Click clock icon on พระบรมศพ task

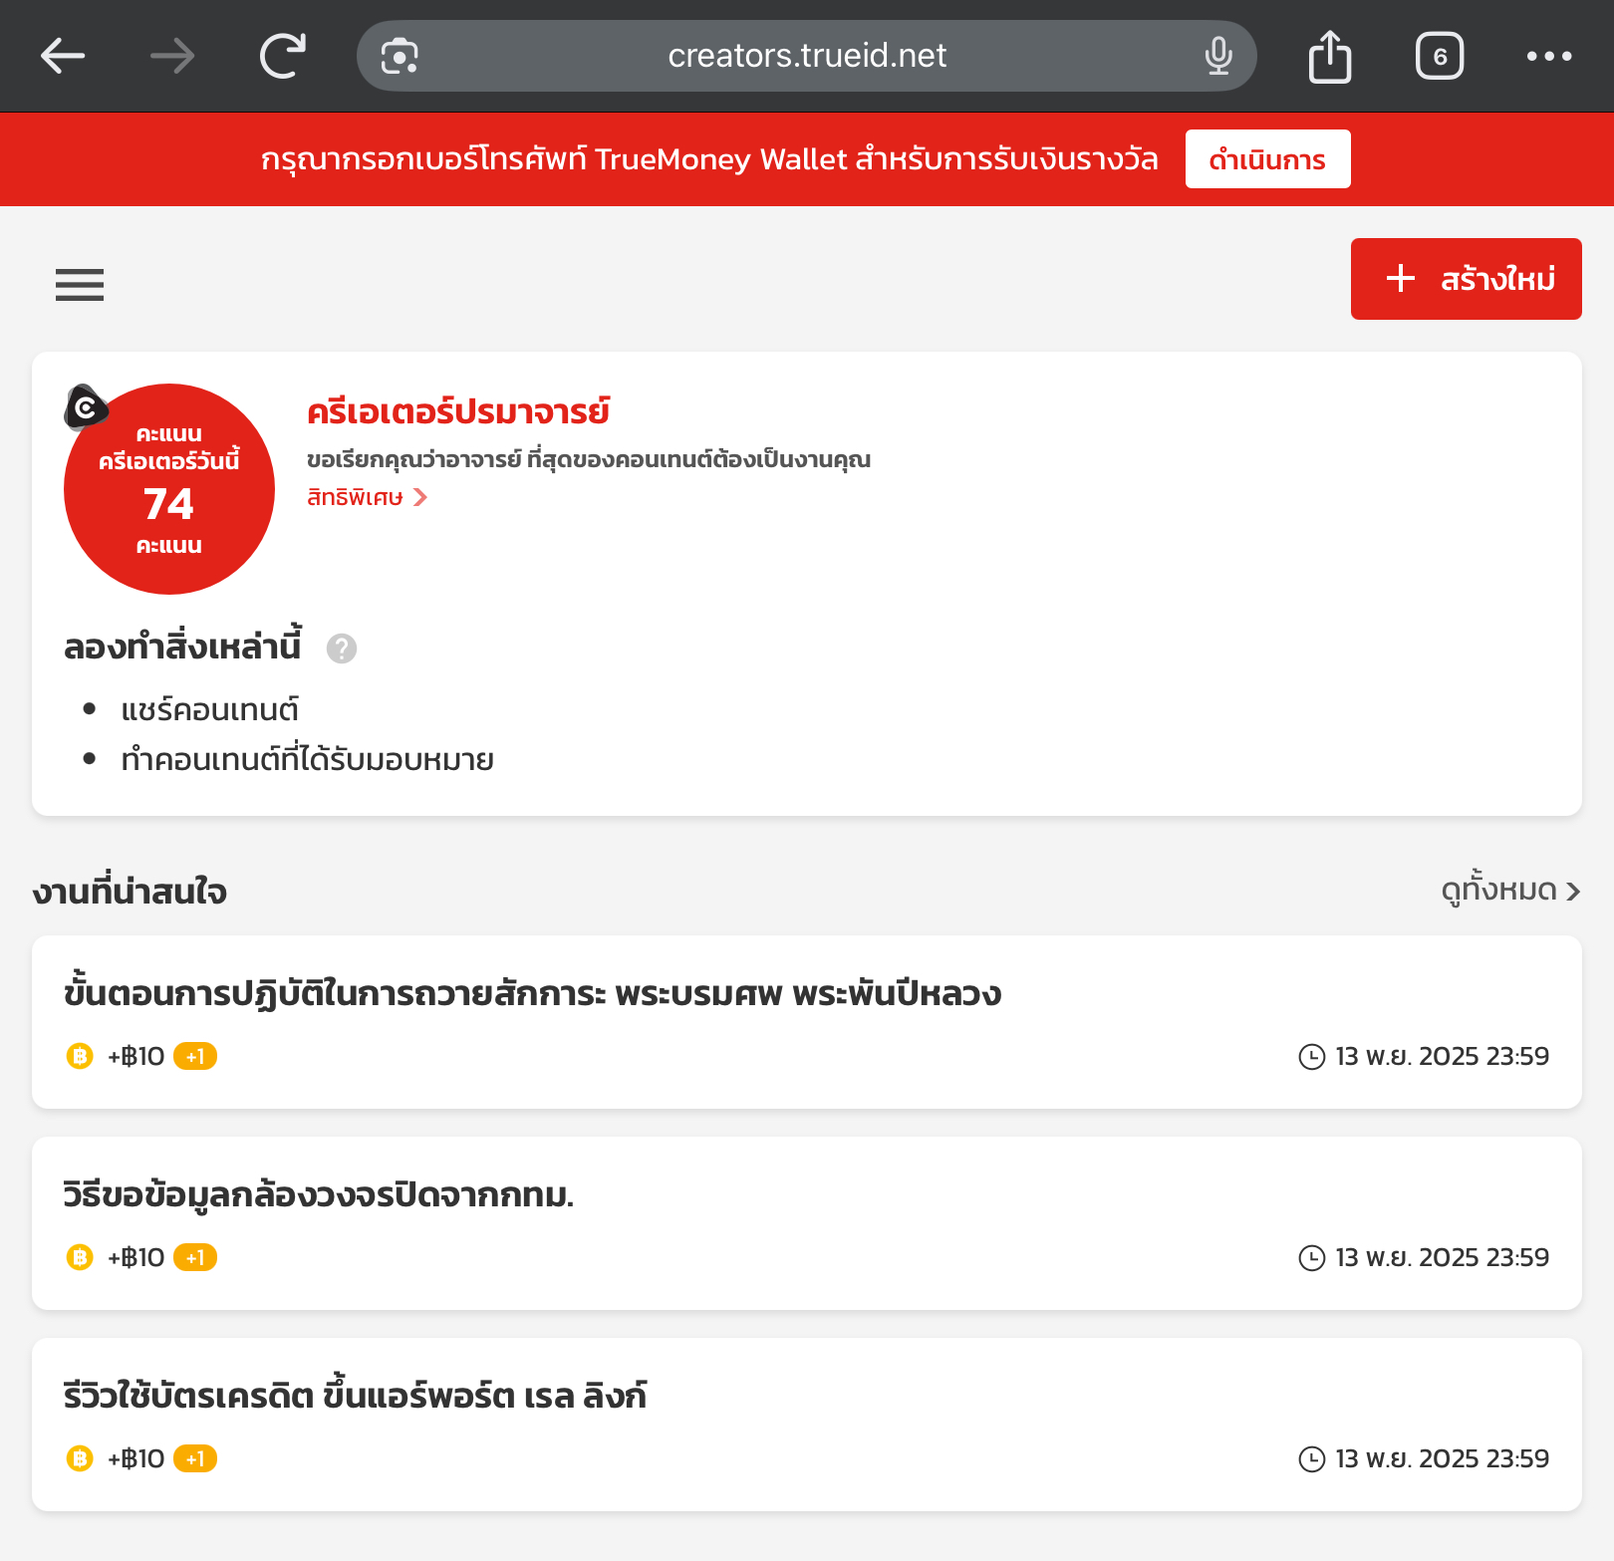tap(1312, 1057)
